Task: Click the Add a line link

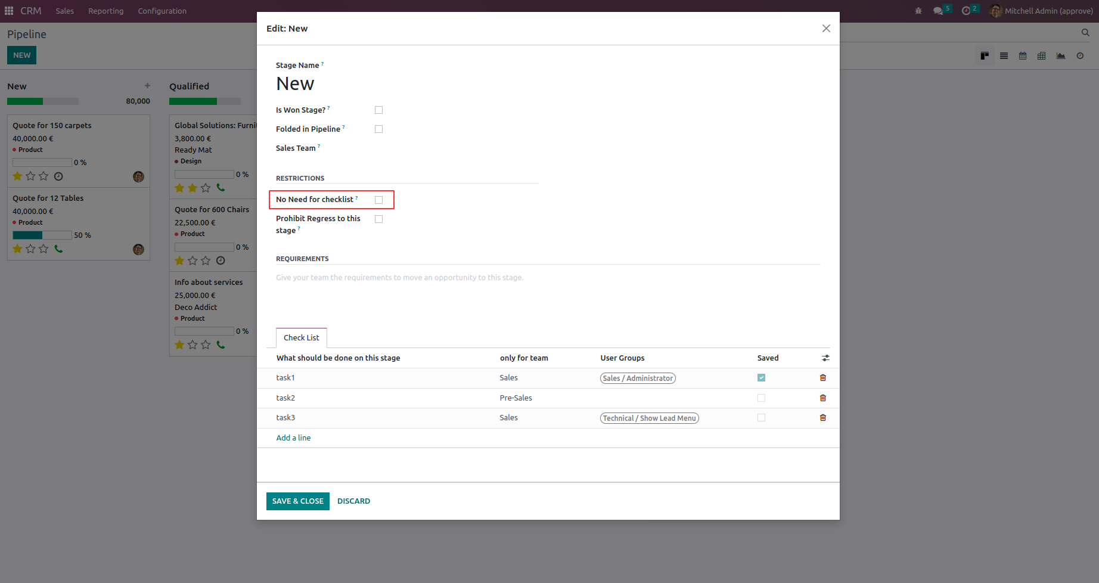Action: (293, 438)
